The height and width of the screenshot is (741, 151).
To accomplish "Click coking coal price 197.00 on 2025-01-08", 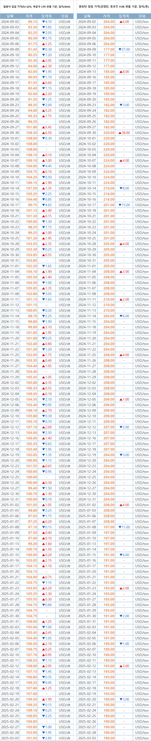I will coord(109,527).
